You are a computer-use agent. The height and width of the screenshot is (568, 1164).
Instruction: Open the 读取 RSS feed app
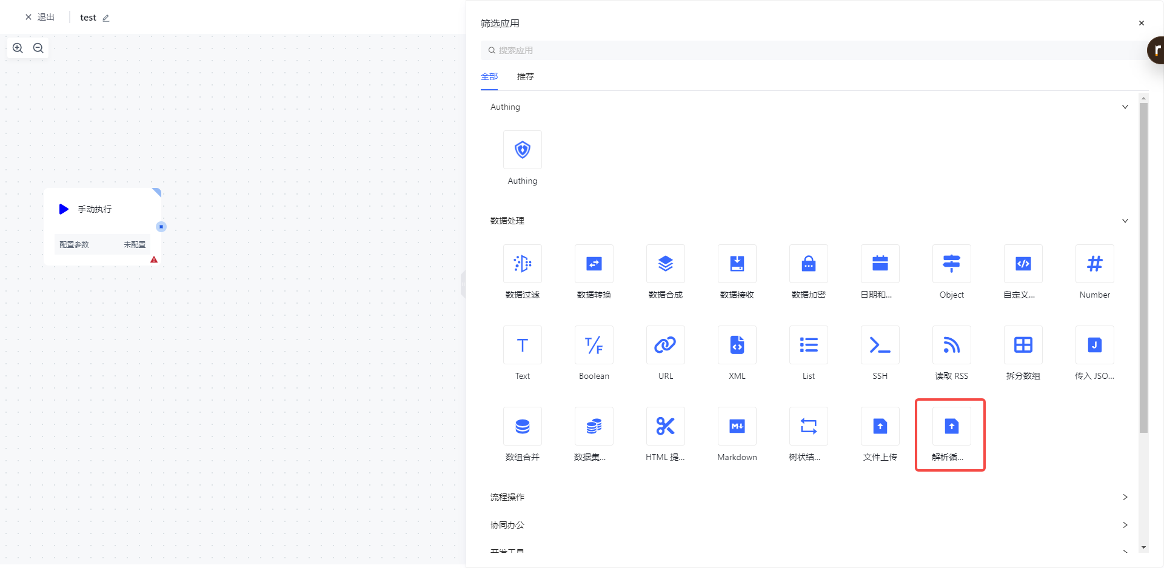click(x=951, y=345)
